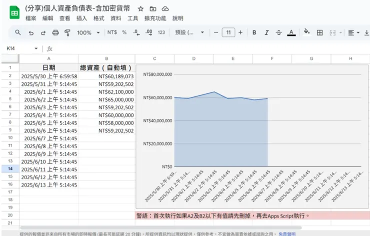The image size is (370, 236).
Task: Select the 日期 header cell
Action: (48, 68)
